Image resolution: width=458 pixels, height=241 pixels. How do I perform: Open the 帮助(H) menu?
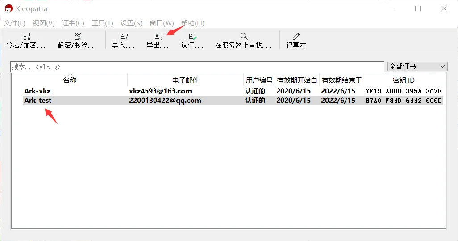pyautogui.click(x=193, y=23)
